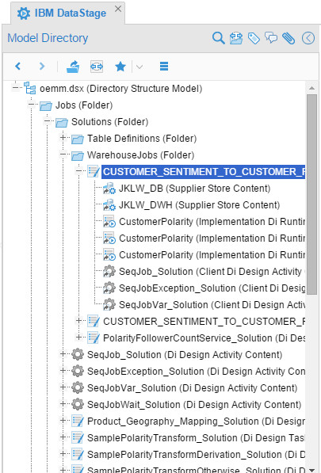Click the SeqJob_Solution (Client) gear icon
The height and width of the screenshot is (473, 321).
(x=109, y=271)
